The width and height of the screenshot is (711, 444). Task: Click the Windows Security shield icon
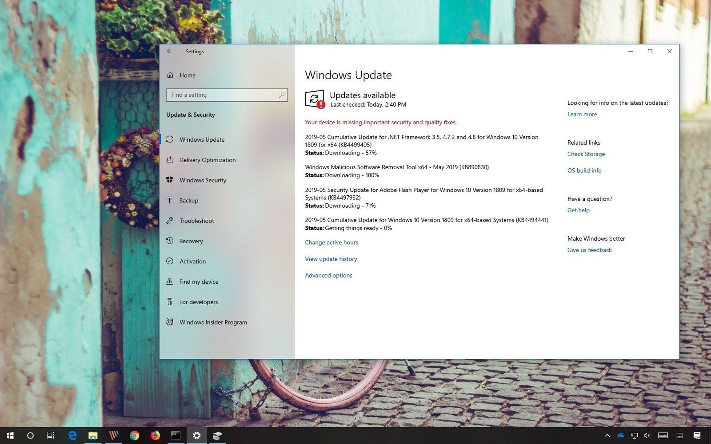[170, 180]
